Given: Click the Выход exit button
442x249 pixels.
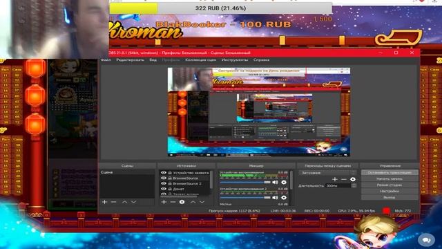Looking at the screenshot, I should 390,197.
